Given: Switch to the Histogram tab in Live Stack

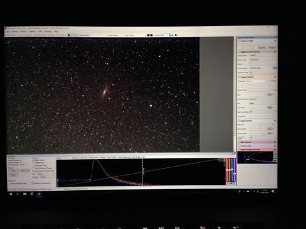Looking at the screenshot, I should (67, 158).
